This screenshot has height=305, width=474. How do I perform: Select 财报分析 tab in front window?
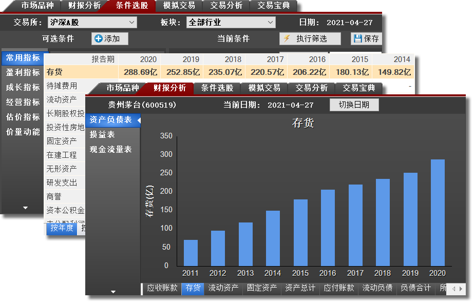tap(169, 88)
